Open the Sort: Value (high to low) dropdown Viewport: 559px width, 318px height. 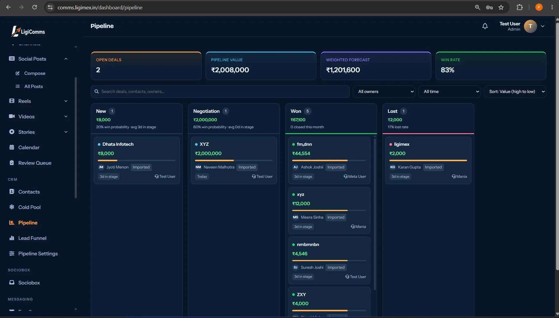coord(515,92)
